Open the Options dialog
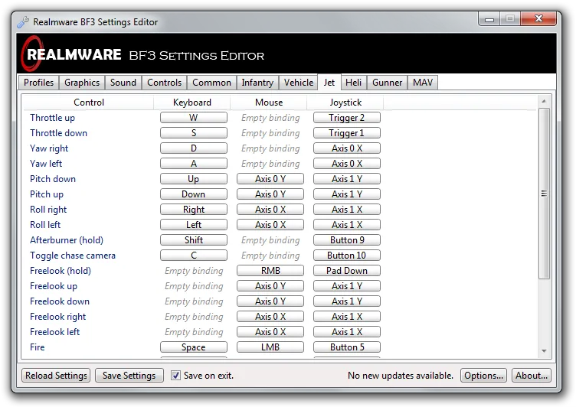This screenshot has width=576, height=407. pos(483,376)
